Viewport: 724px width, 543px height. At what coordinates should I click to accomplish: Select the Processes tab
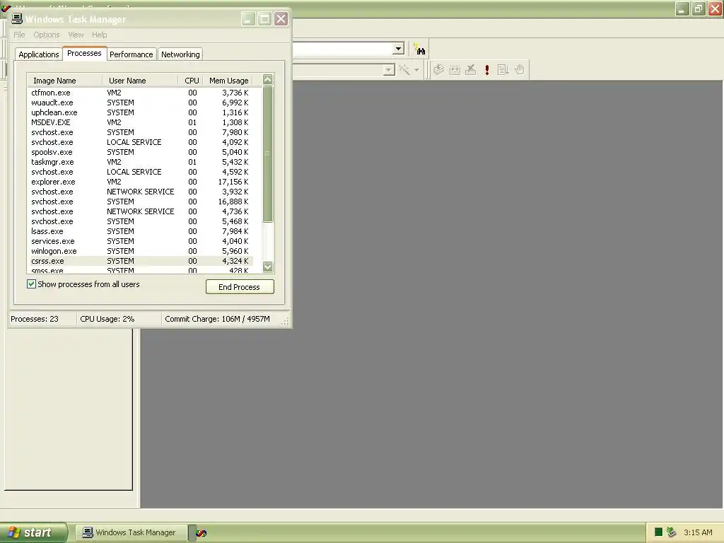coord(84,53)
